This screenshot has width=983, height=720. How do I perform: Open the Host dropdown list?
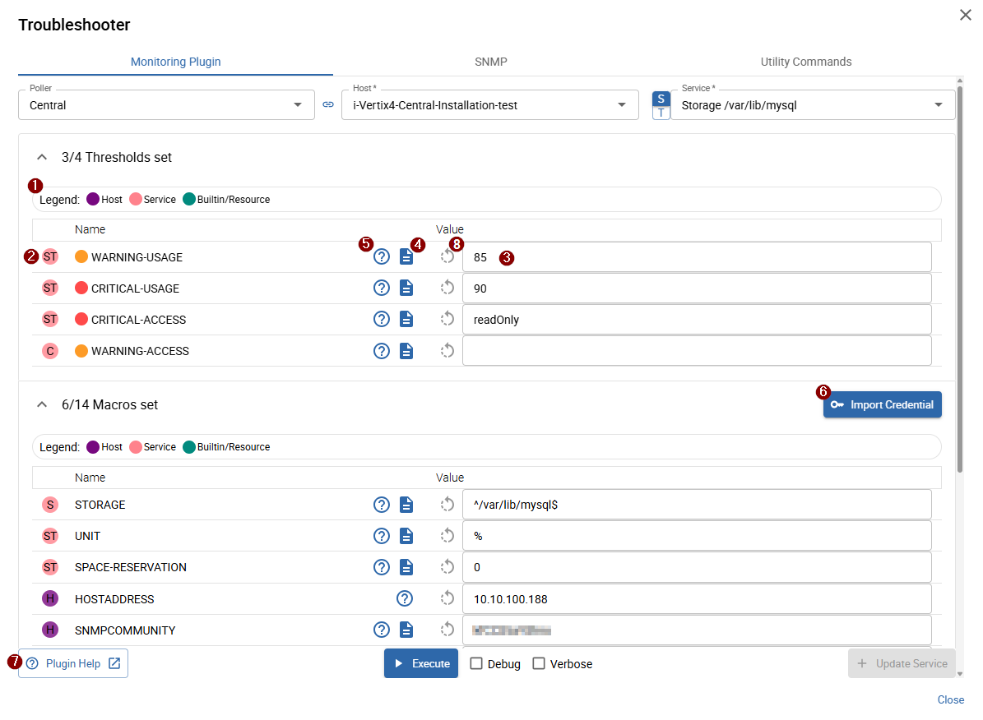click(621, 105)
